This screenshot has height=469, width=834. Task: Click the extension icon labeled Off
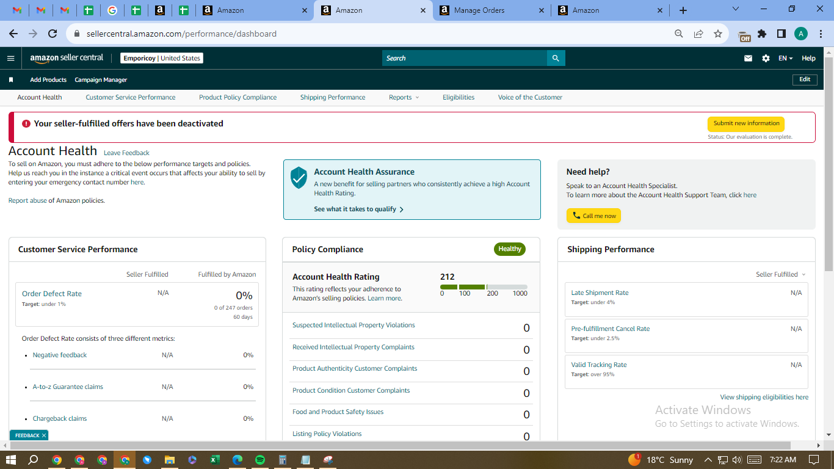(x=744, y=35)
